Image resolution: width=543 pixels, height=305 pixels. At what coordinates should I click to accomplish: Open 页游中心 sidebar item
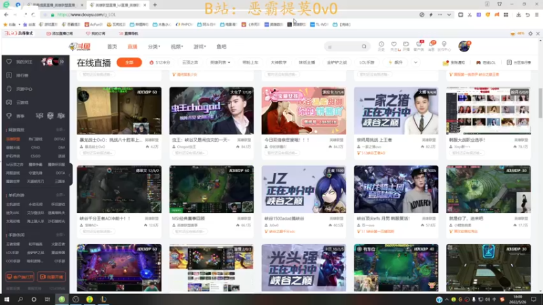(x=24, y=89)
